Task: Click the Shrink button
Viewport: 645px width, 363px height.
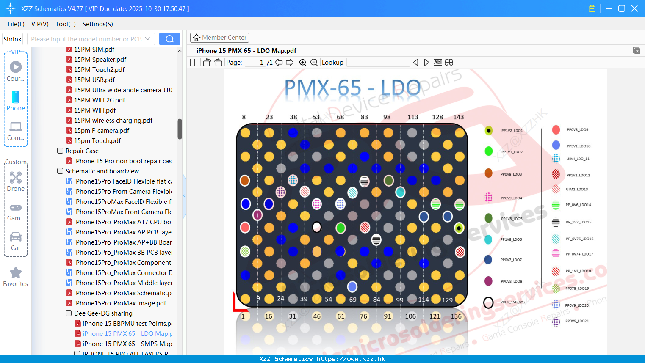Action: pyautogui.click(x=12, y=39)
